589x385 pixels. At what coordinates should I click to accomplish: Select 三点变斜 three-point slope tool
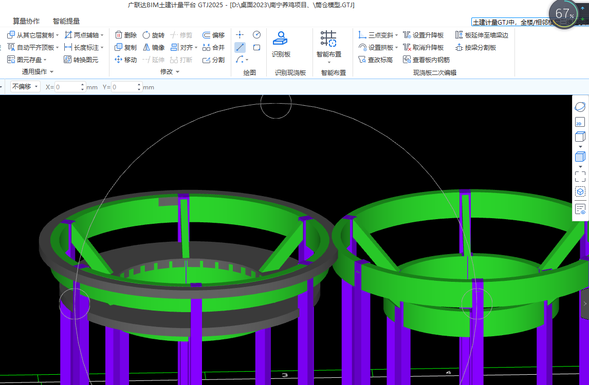tap(376, 35)
